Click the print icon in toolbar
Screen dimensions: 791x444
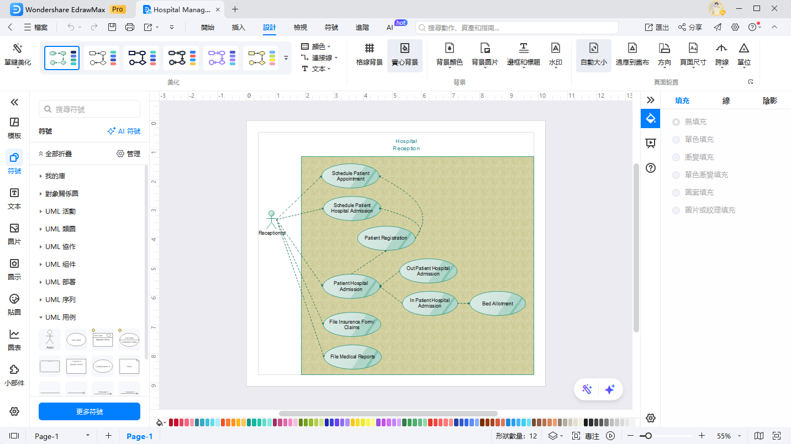pyautogui.click(x=130, y=27)
